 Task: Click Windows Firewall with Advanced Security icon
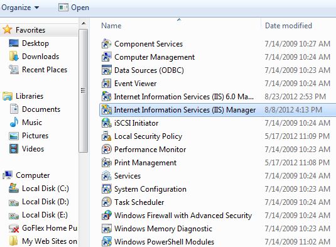pyautogui.click(x=107, y=216)
